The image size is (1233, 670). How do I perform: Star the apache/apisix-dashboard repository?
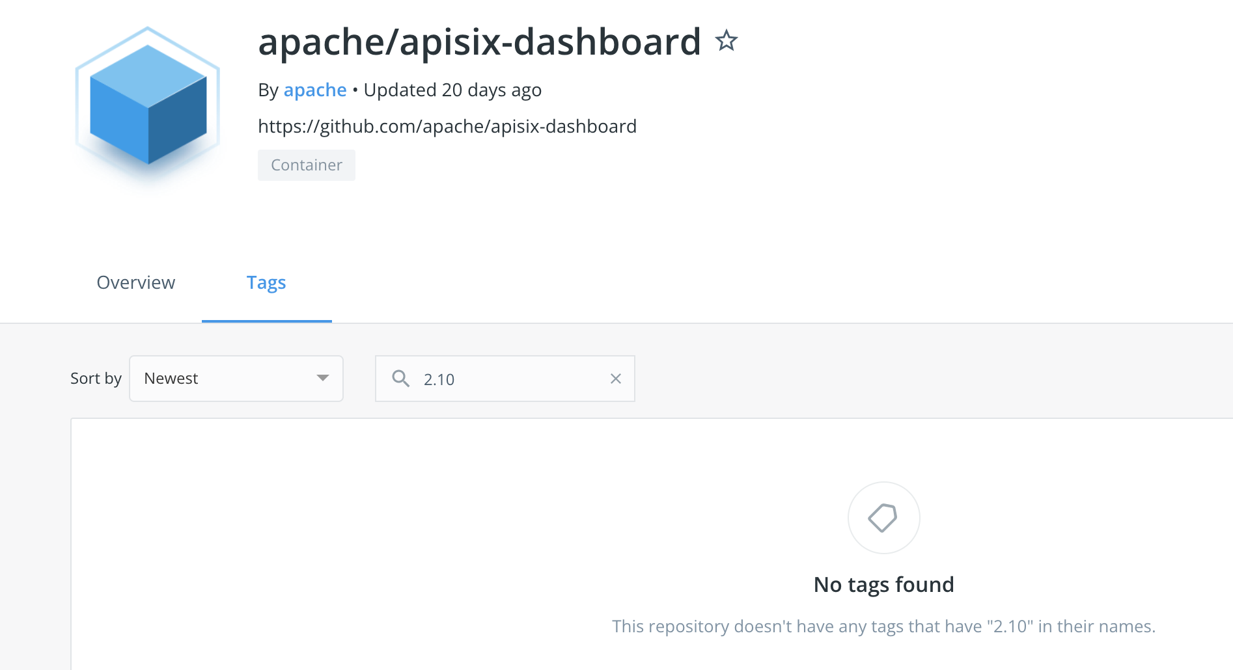(726, 41)
